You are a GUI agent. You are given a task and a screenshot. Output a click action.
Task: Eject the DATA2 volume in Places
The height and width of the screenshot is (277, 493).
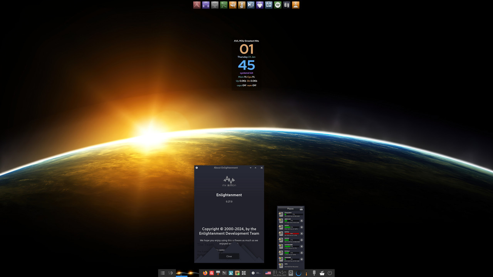[302, 234]
